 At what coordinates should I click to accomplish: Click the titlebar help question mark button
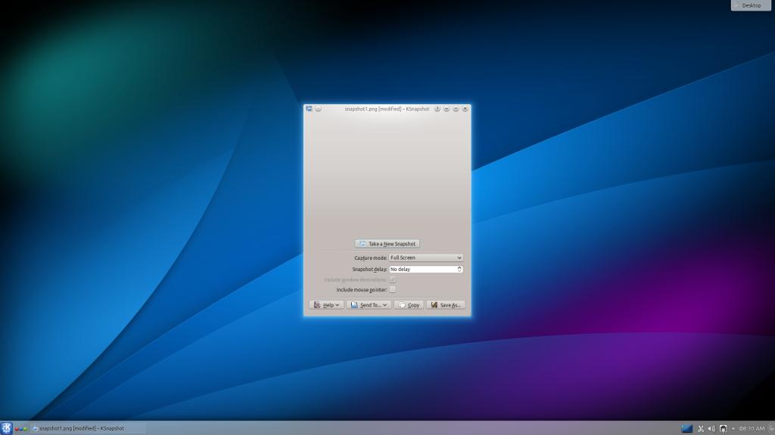[437, 109]
